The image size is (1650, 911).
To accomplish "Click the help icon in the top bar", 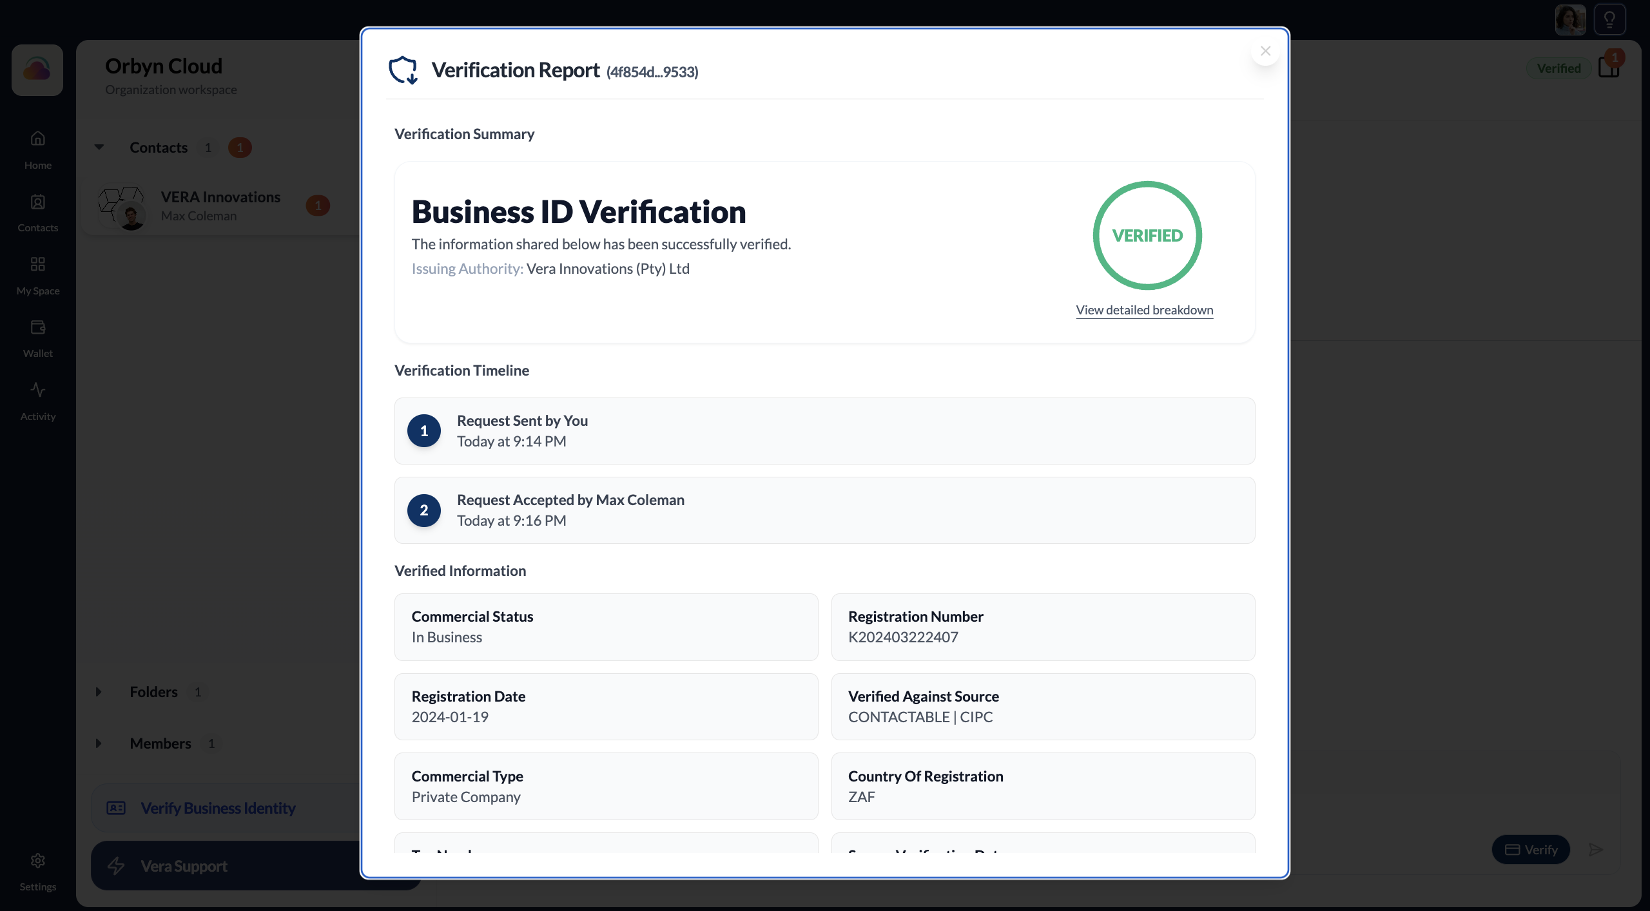I will point(1609,19).
